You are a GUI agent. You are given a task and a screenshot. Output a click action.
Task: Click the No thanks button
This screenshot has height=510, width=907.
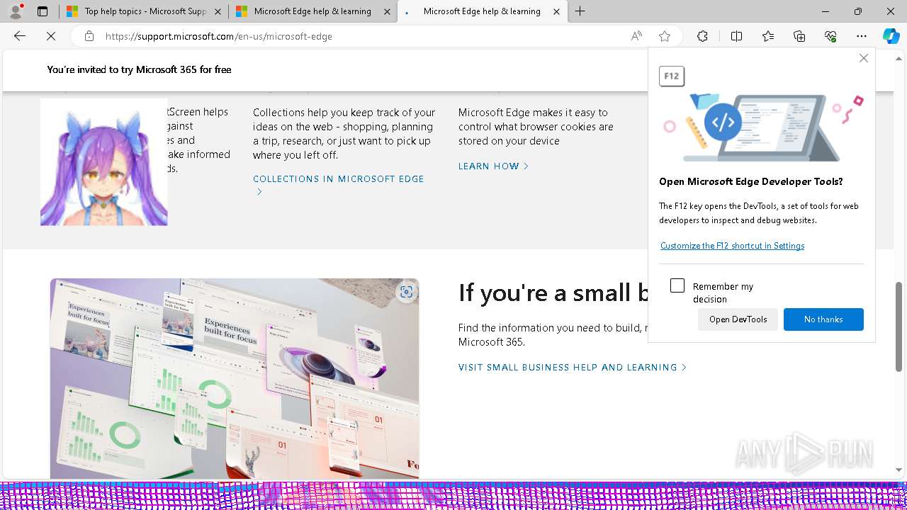(x=823, y=319)
